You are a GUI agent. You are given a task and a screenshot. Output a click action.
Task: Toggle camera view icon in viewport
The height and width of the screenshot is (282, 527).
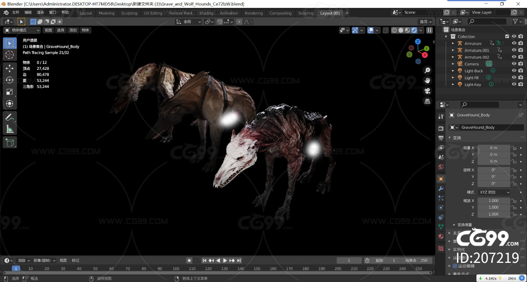click(x=427, y=91)
